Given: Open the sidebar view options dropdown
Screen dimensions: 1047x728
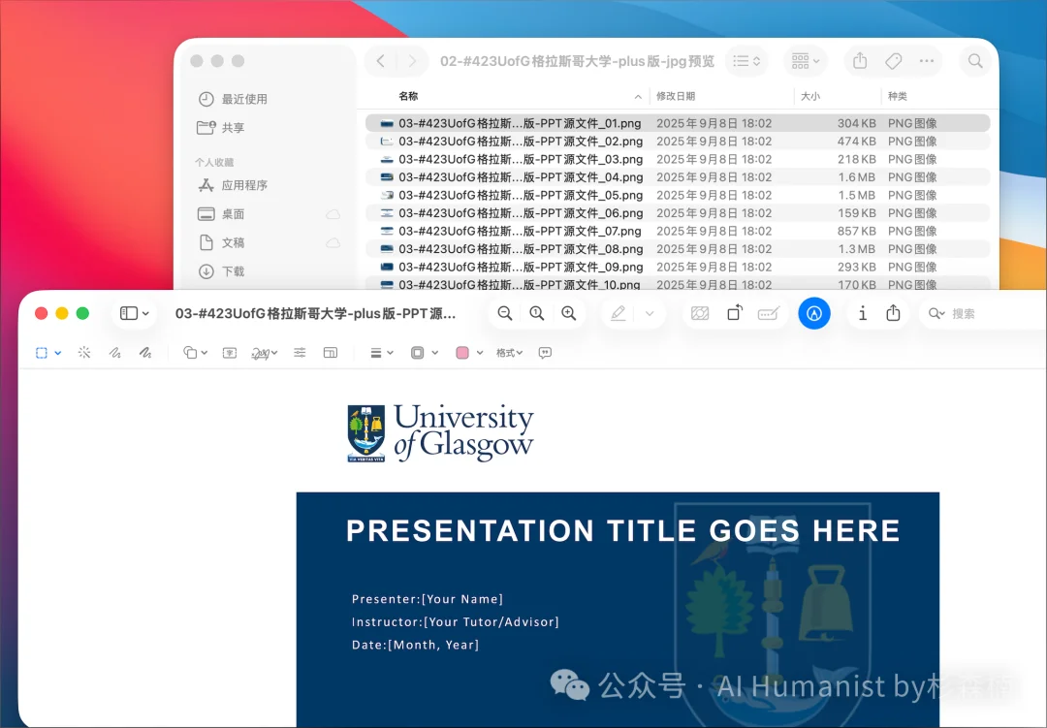Looking at the screenshot, I should tap(135, 313).
